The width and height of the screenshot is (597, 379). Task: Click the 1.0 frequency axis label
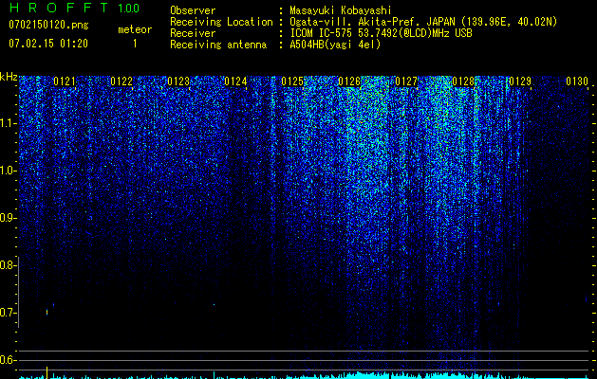pos(7,171)
